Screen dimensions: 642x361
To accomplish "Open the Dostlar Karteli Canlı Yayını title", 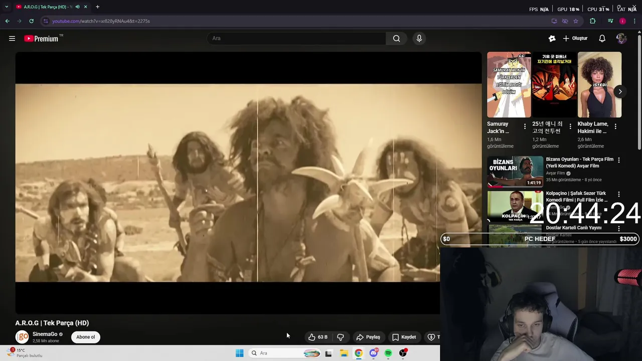I will coord(573,228).
